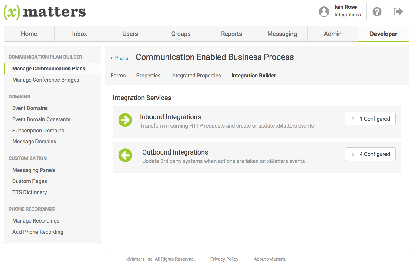This screenshot has height=267, width=413.
Task: Switch to the Users tab
Action: coord(130,34)
